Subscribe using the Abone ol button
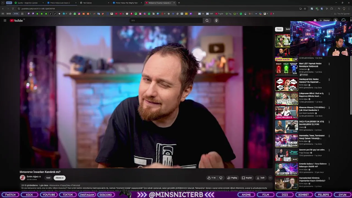 point(59,178)
